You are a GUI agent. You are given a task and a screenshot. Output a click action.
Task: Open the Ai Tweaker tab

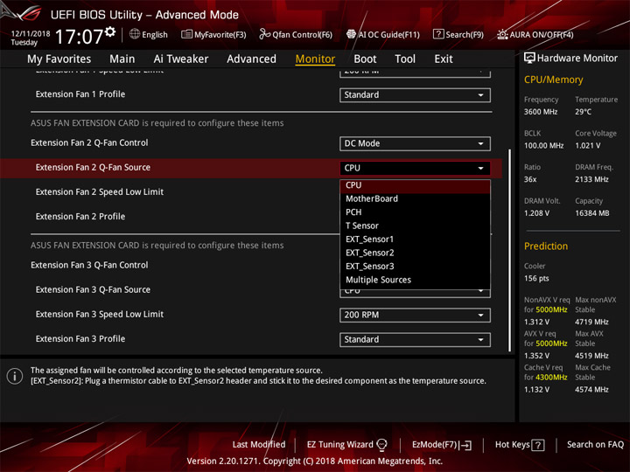(x=181, y=59)
